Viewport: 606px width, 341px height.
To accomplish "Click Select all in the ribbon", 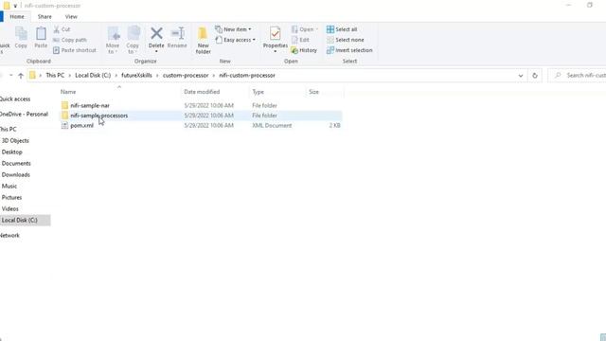I will click(342, 29).
